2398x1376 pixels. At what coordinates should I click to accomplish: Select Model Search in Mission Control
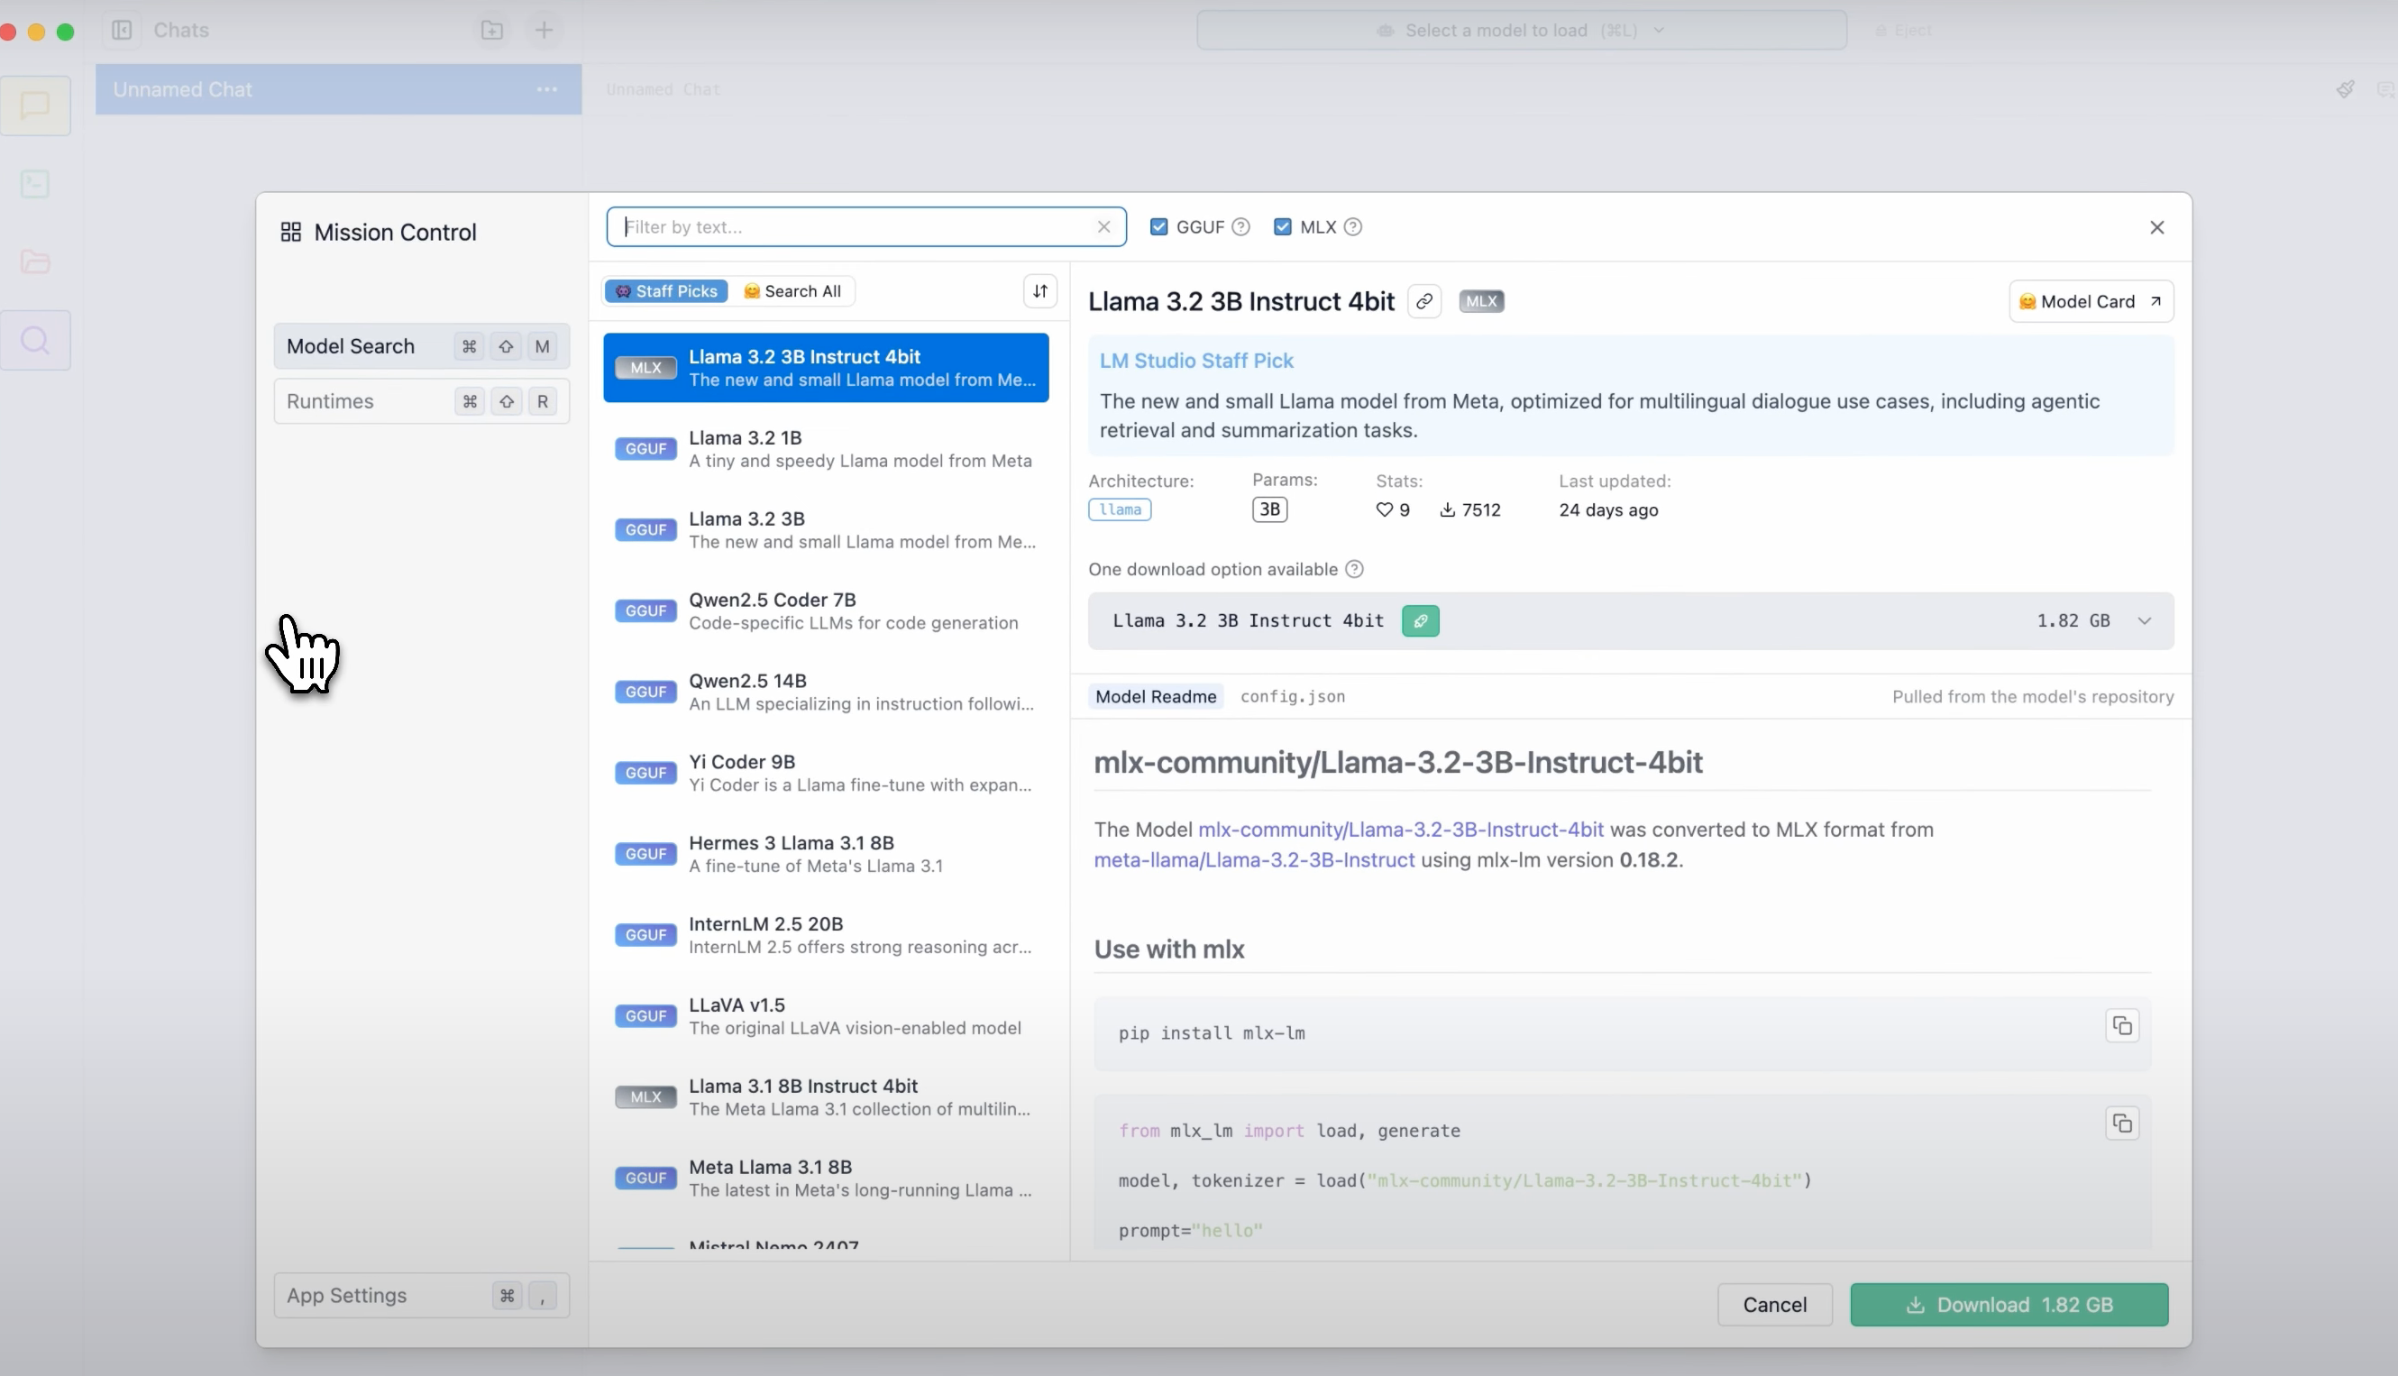[x=421, y=346]
